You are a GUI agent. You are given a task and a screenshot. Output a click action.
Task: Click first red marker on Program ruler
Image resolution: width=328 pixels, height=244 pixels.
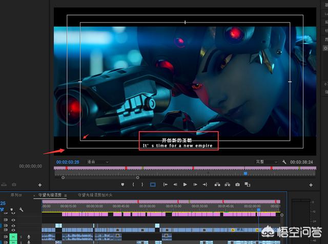coord(67,168)
